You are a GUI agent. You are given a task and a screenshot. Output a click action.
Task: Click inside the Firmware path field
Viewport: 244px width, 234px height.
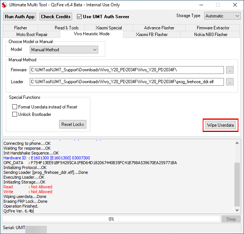coord(126,70)
